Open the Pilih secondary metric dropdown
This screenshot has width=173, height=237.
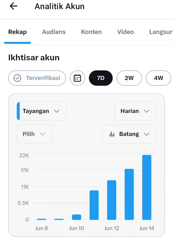click(x=34, y=134)
